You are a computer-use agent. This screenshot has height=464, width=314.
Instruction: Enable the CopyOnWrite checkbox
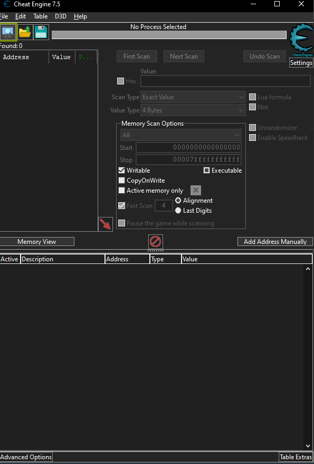coord(121,181)
